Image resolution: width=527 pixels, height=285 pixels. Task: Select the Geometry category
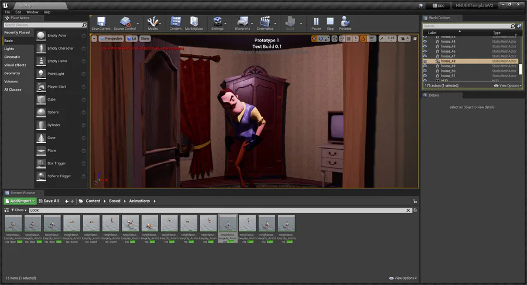[x=12, y=73]
